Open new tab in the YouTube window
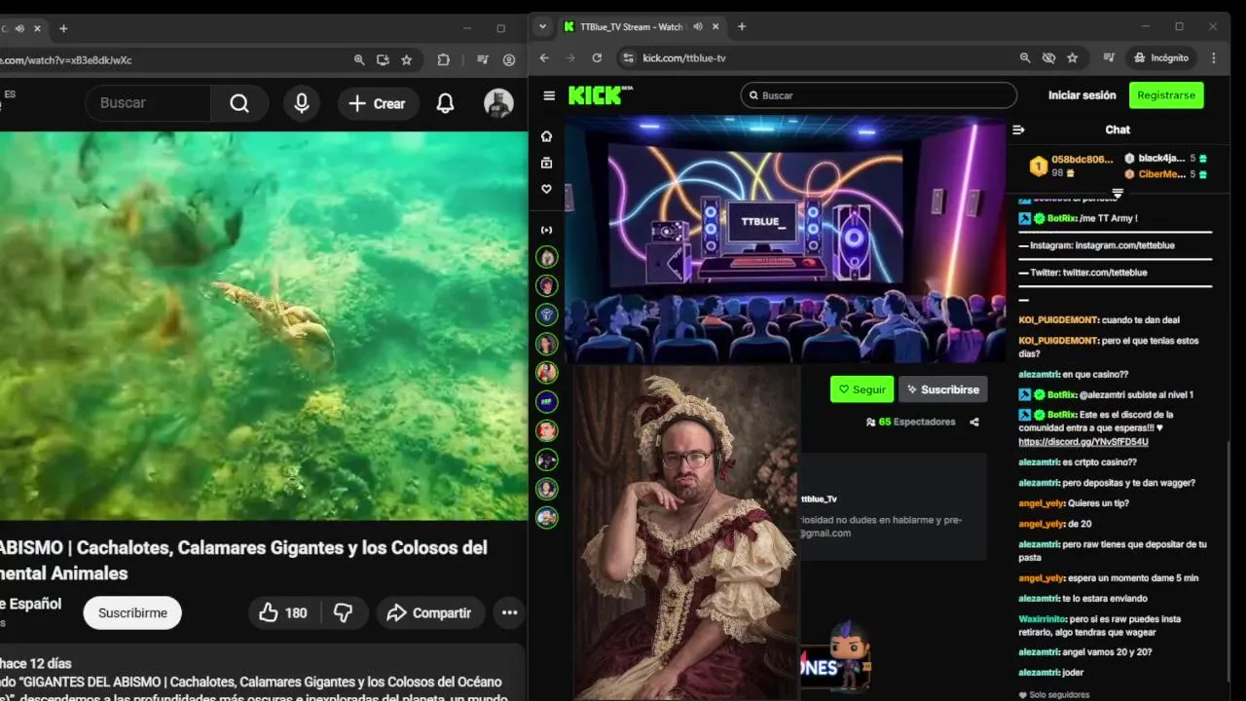Image resolution: width=1246 pixels, height=701 pixels. pos(63,28)
